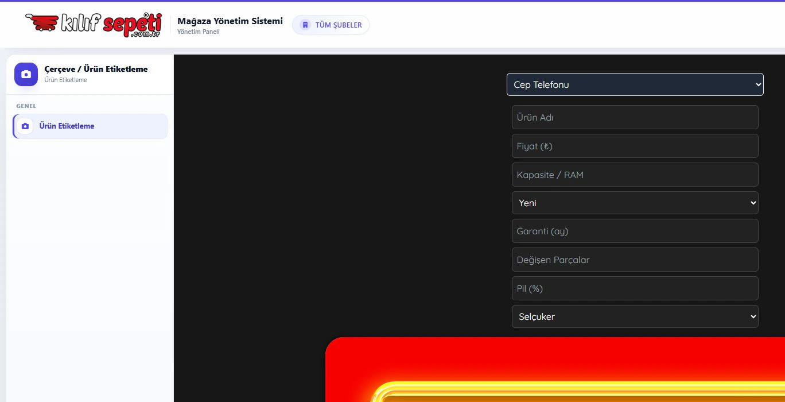Viewport: 785px width, 402px height.
Task: Click the red neon frame preview
Action: click(555, 369)
